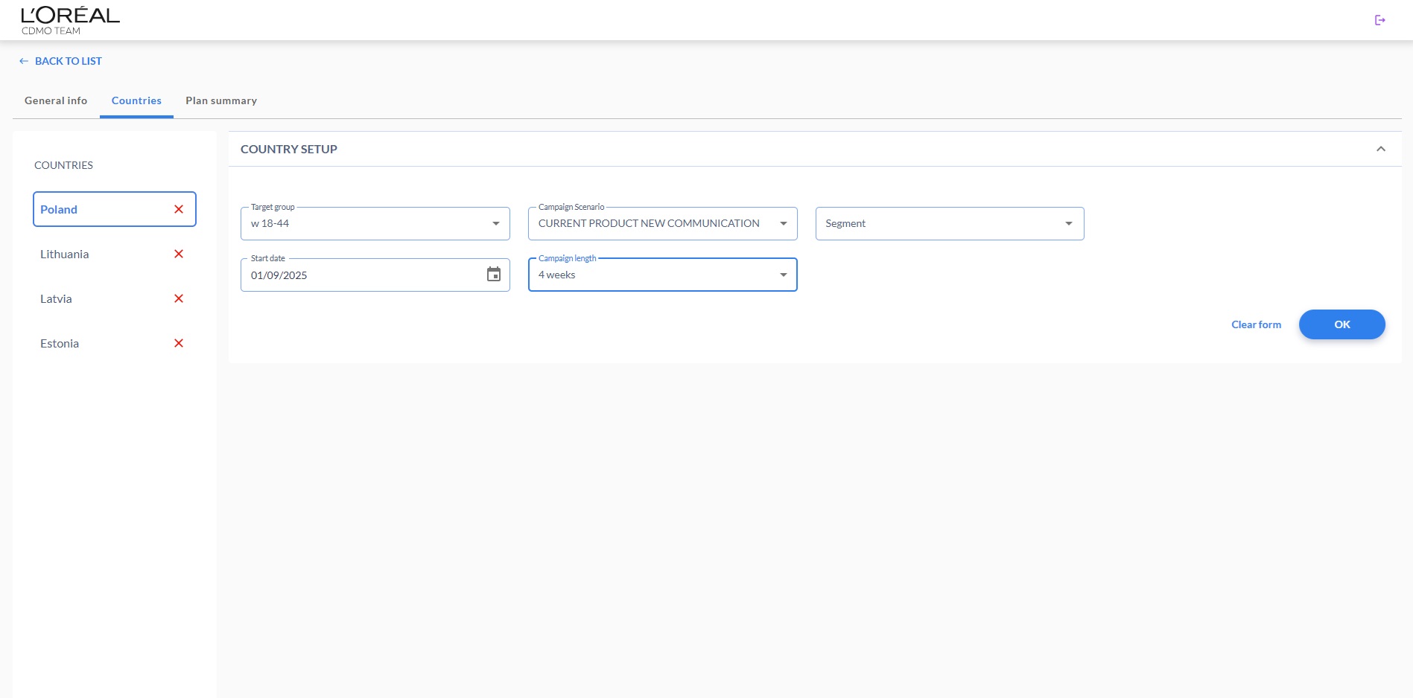Delete Estonia using red X icon

[x=179, y=343]
